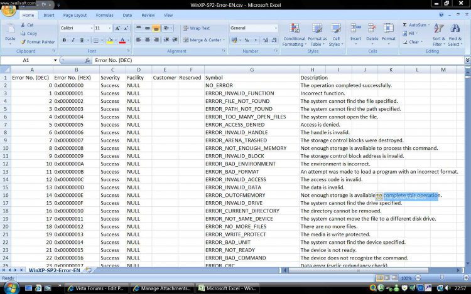Switch to the Formulas tab
This screenshot has width=471, height=294.
[104, 15]
